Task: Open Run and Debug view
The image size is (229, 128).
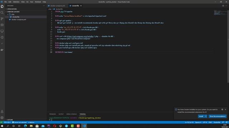Action: coord(2,25)
